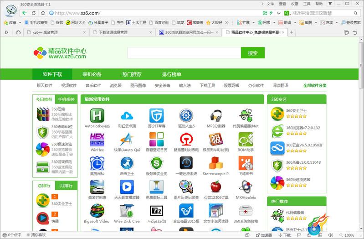Open 美捷闹钟 alarm clock icon

97,163
